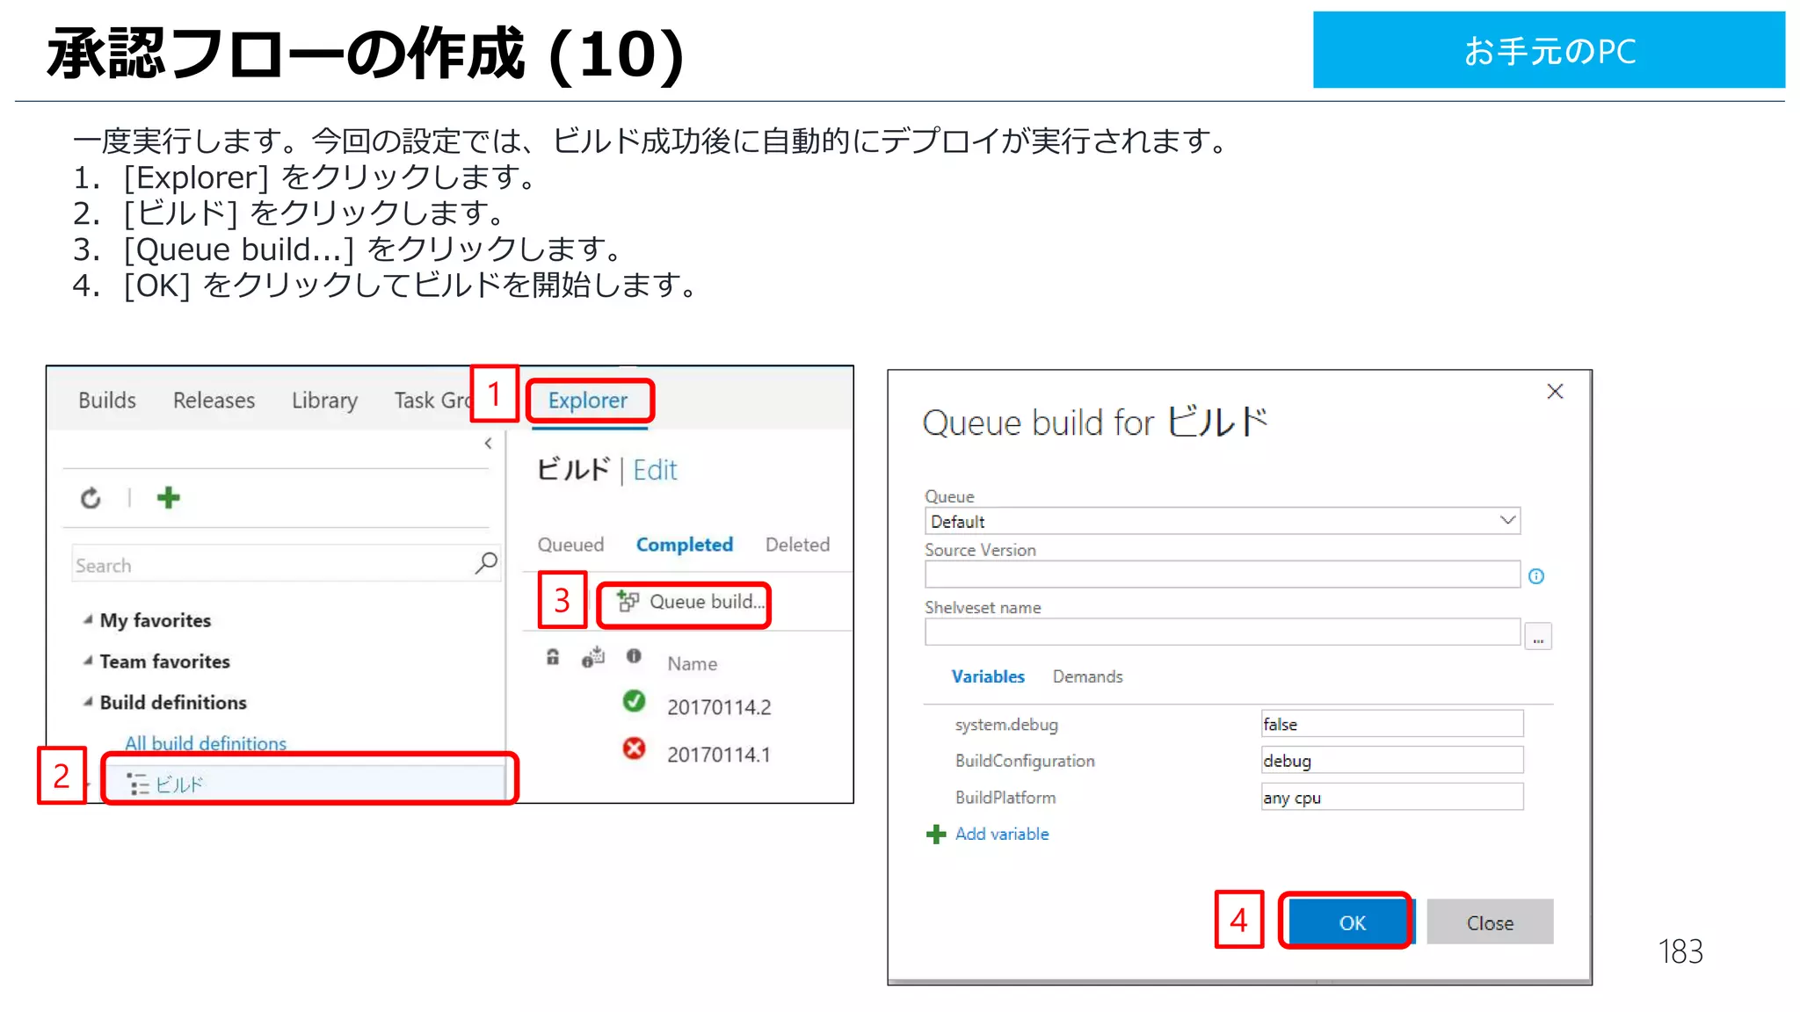Image resolution: width=1800 pixels, height=1012 pixels.
Task: Open the Library tab
Action: [324, 401]
